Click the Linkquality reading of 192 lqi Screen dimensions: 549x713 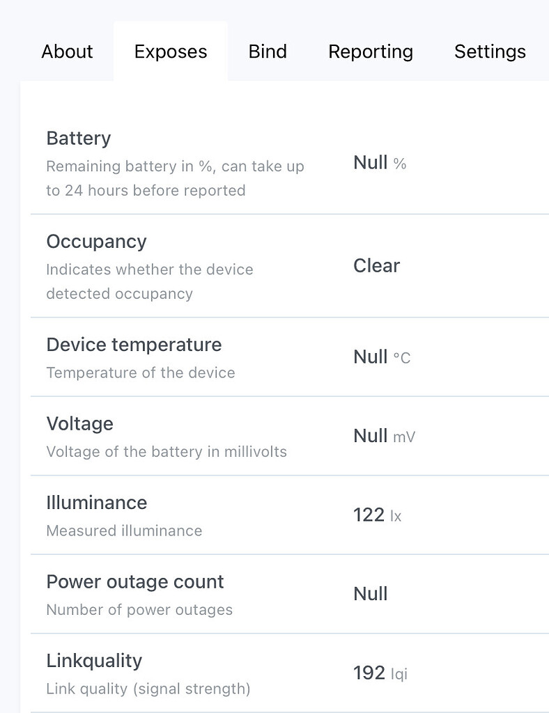tap(378, 673)
